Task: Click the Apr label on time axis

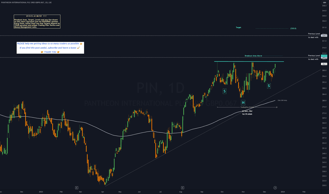Action: tap(103, 192)
